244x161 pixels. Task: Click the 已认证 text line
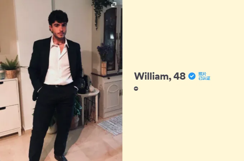[x=204, y=78]
